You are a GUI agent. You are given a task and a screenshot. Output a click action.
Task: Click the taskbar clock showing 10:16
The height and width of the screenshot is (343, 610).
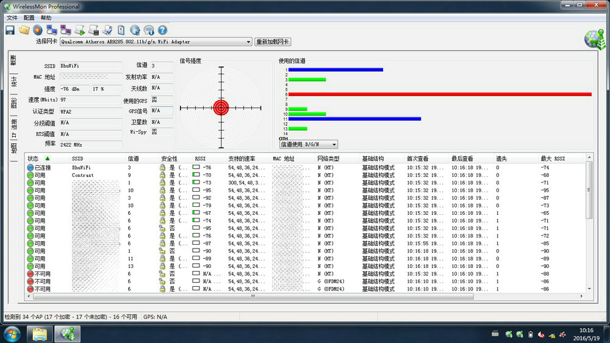pos(586,330)
